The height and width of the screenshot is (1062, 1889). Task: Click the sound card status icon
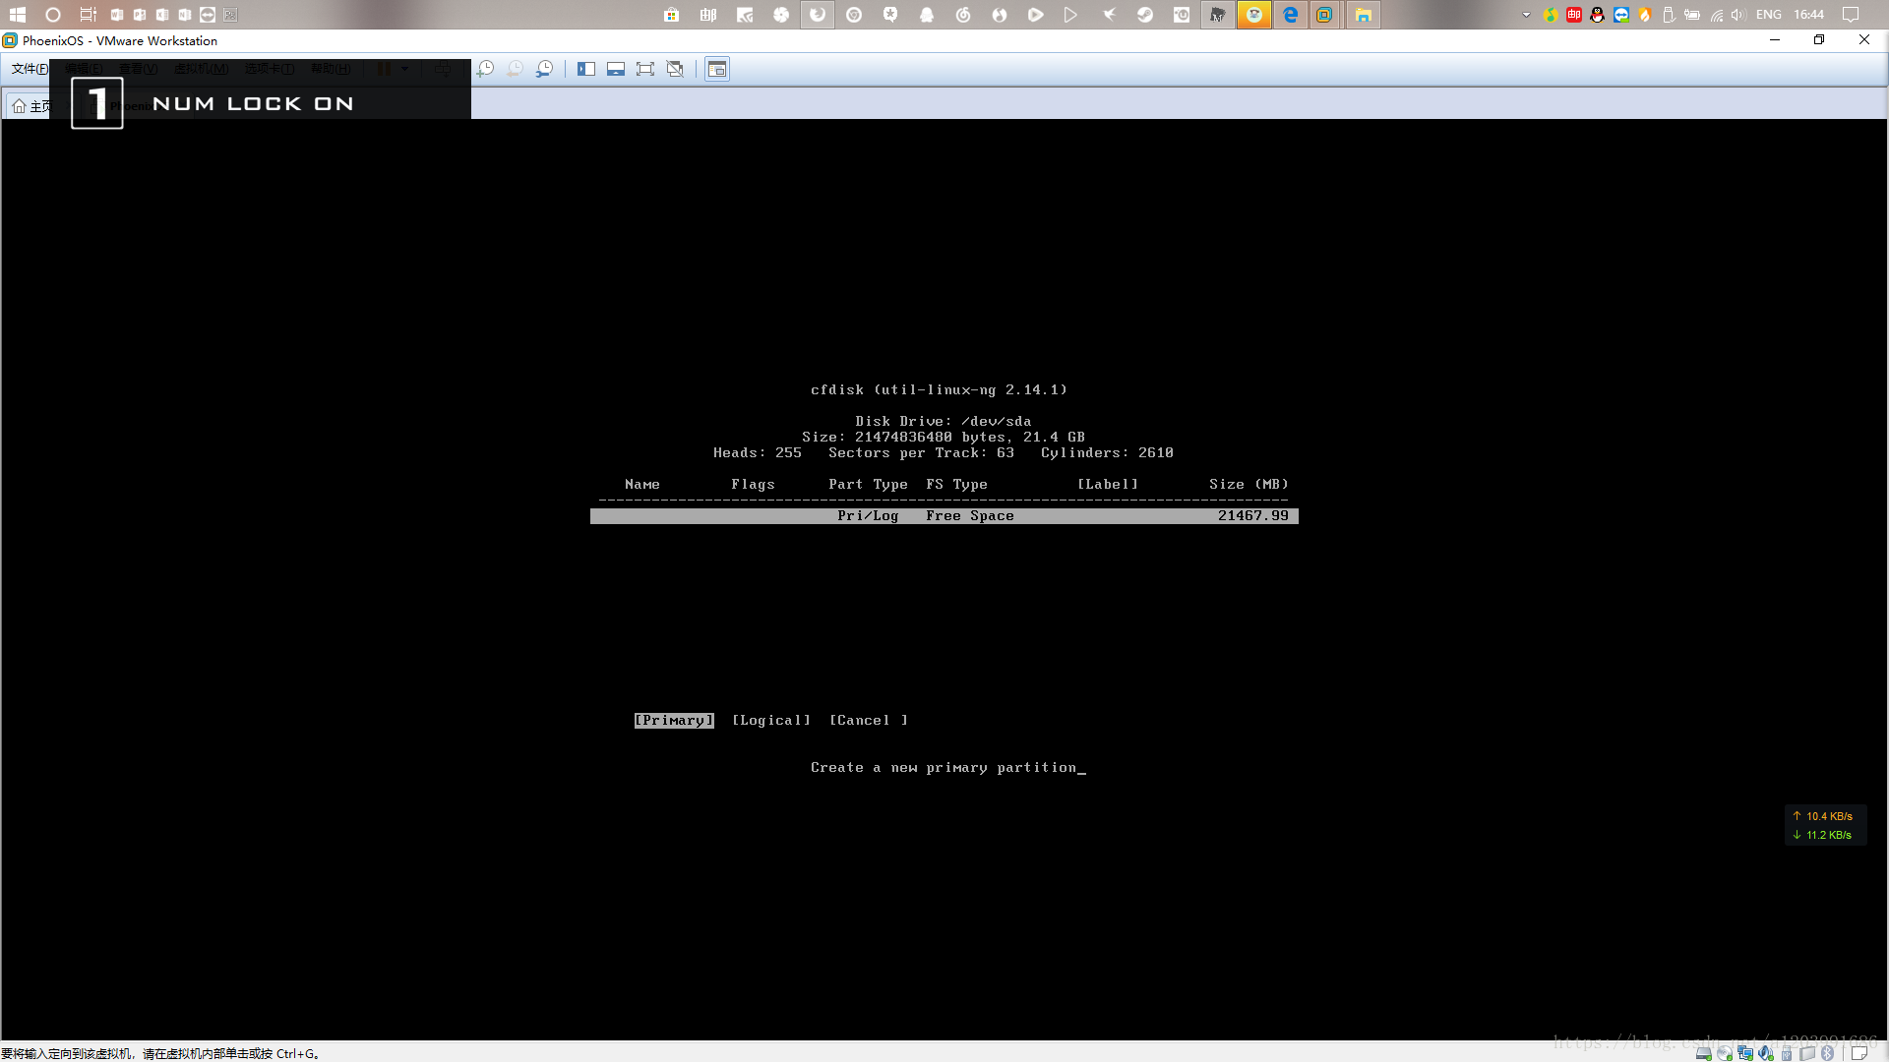pyautogui.click(x=1766, y=1053)
